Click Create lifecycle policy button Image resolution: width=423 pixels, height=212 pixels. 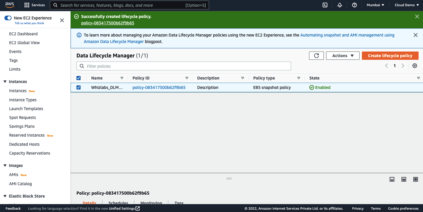[x=390, y=56]
